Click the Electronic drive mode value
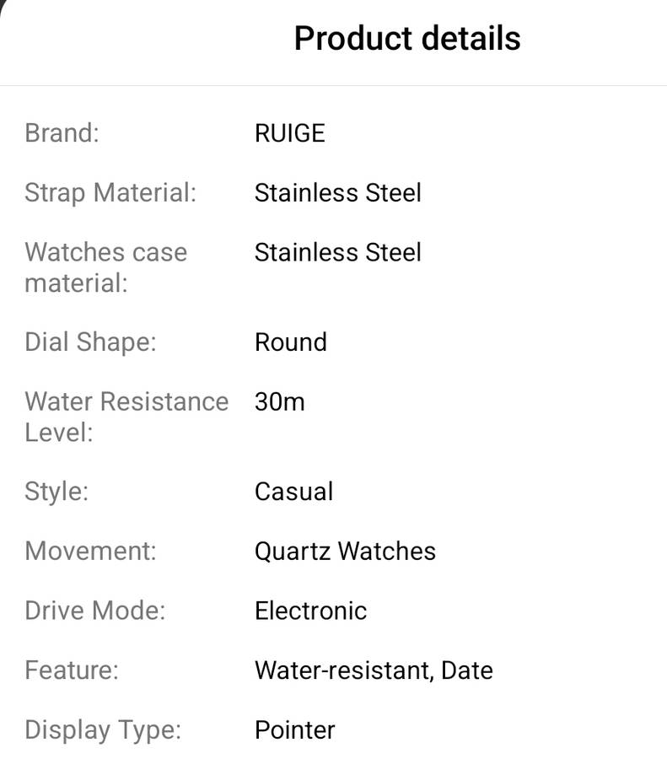Viewport: 667px width, 759px height. (310, 611)
